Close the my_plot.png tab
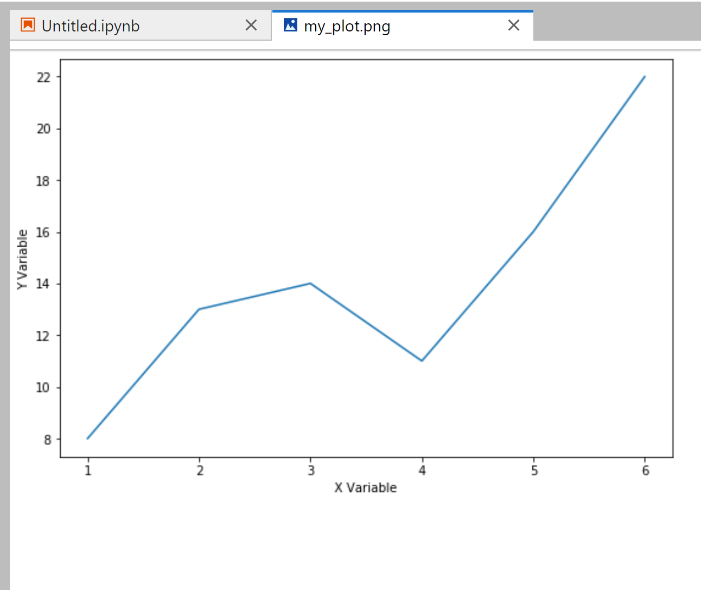The image size is (701, 590). 514,25
